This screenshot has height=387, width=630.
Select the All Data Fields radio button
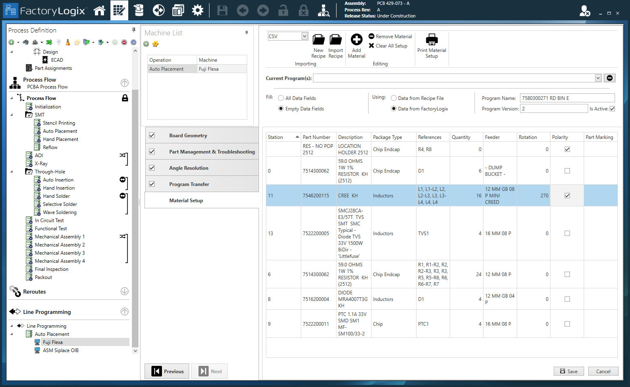click(x=280, y=98)
